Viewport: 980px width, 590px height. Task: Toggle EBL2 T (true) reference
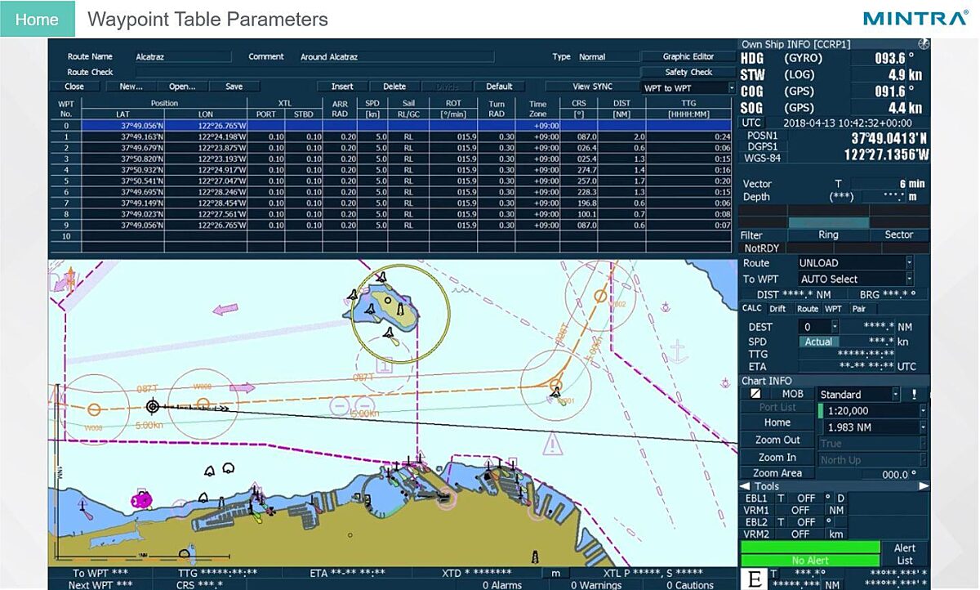coord(781,521)
